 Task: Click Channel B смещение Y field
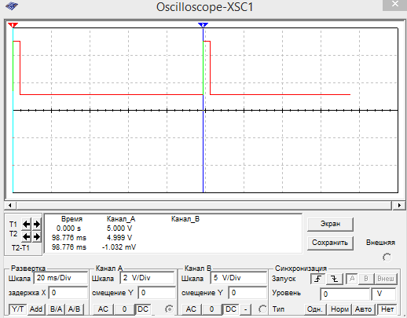pyautogui.click(x=247, y=293)
